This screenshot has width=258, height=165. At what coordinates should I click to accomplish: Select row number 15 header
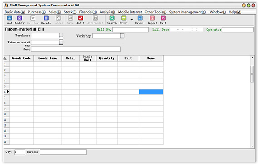click(6, 142)
